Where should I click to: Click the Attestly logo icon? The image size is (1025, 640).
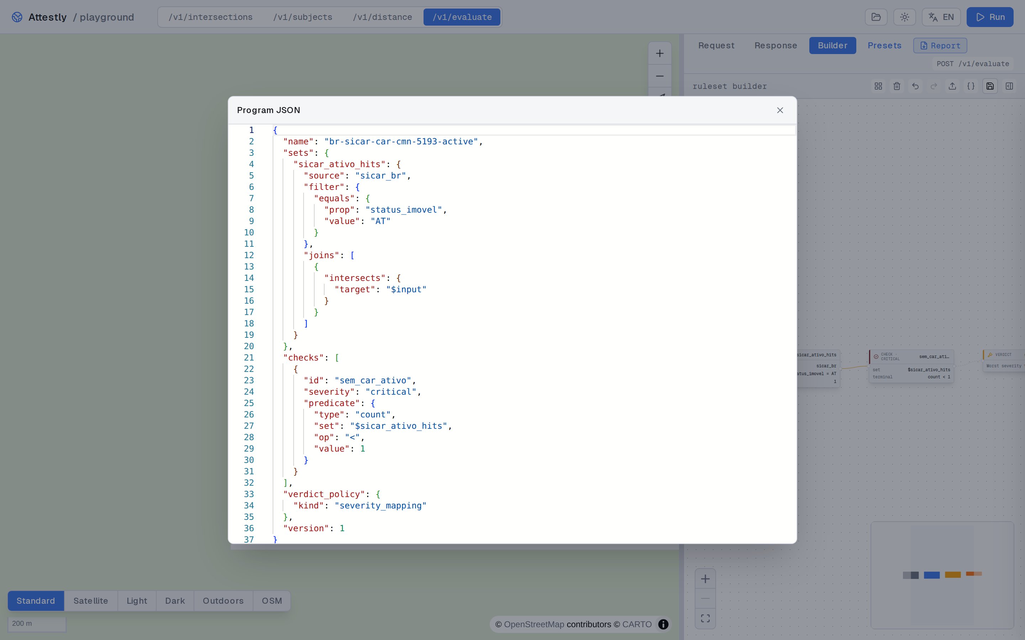point(17,17)
